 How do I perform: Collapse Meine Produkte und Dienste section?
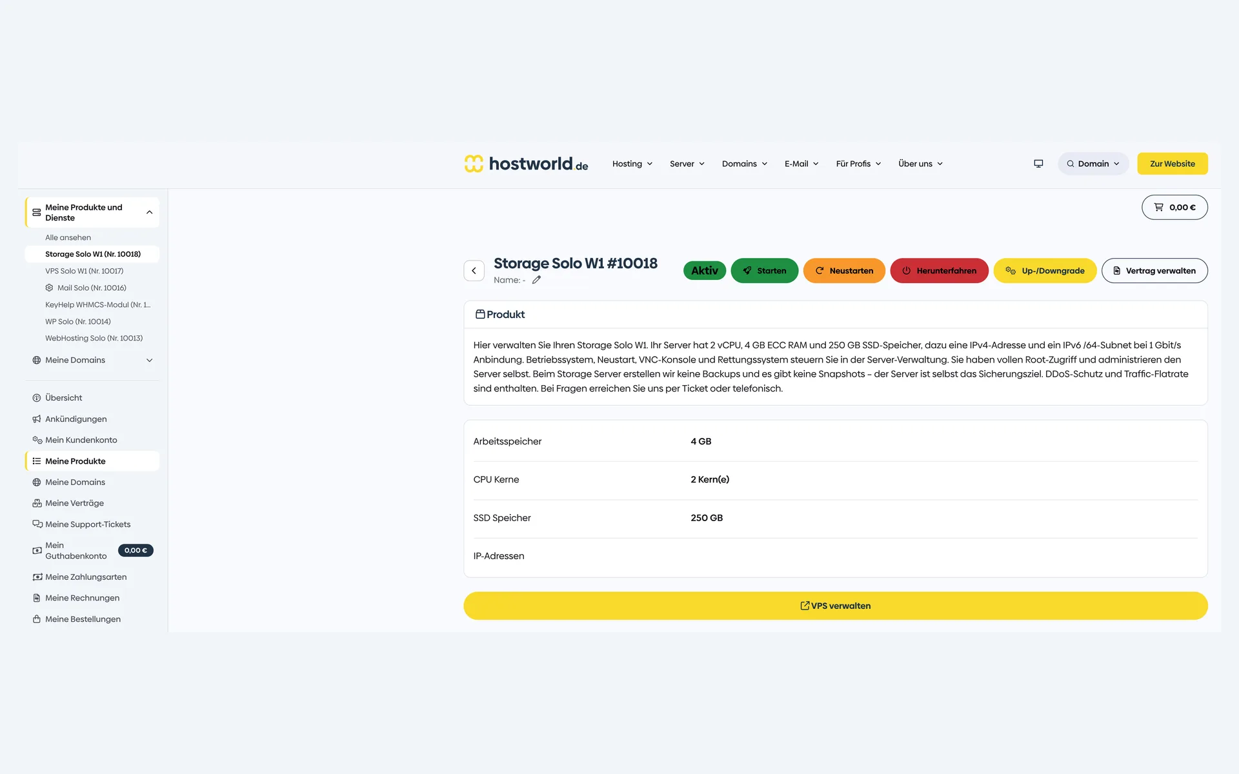149,212
